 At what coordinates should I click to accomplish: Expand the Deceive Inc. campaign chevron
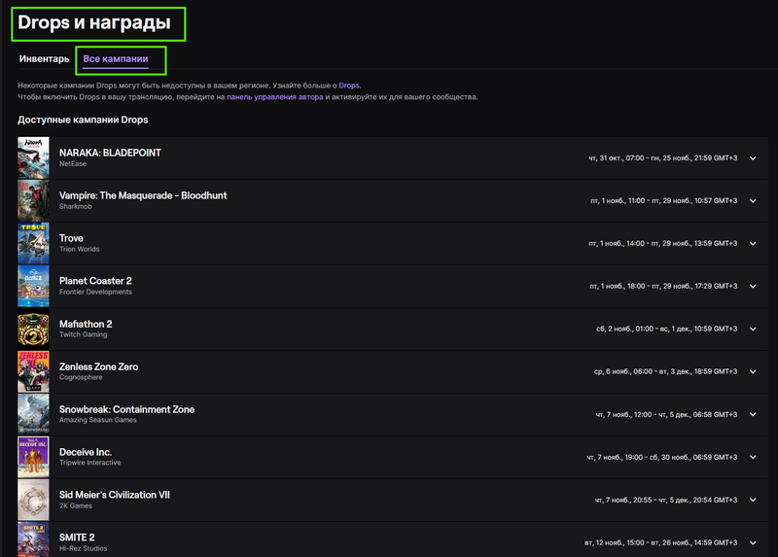753,457
